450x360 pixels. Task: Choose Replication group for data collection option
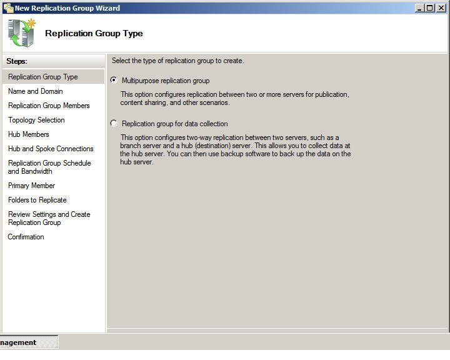[114, 123]
